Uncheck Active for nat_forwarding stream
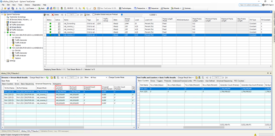Screen dimensions: 275x136 tap(59, 24)
